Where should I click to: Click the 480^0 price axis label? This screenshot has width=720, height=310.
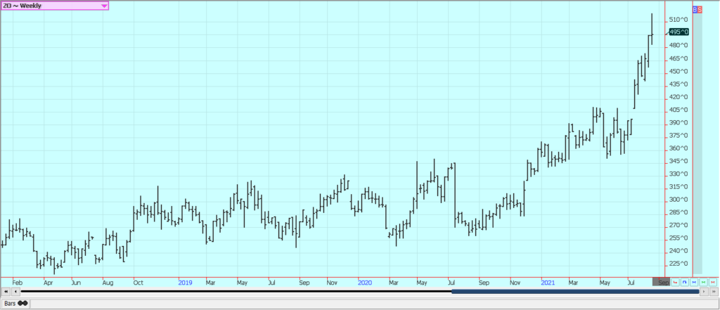(x=679, y=46)
